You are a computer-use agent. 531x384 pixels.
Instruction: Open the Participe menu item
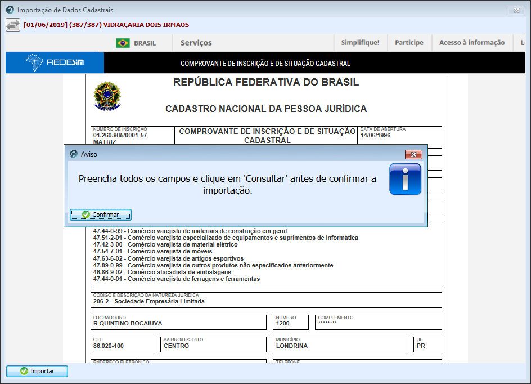[409, 43]
